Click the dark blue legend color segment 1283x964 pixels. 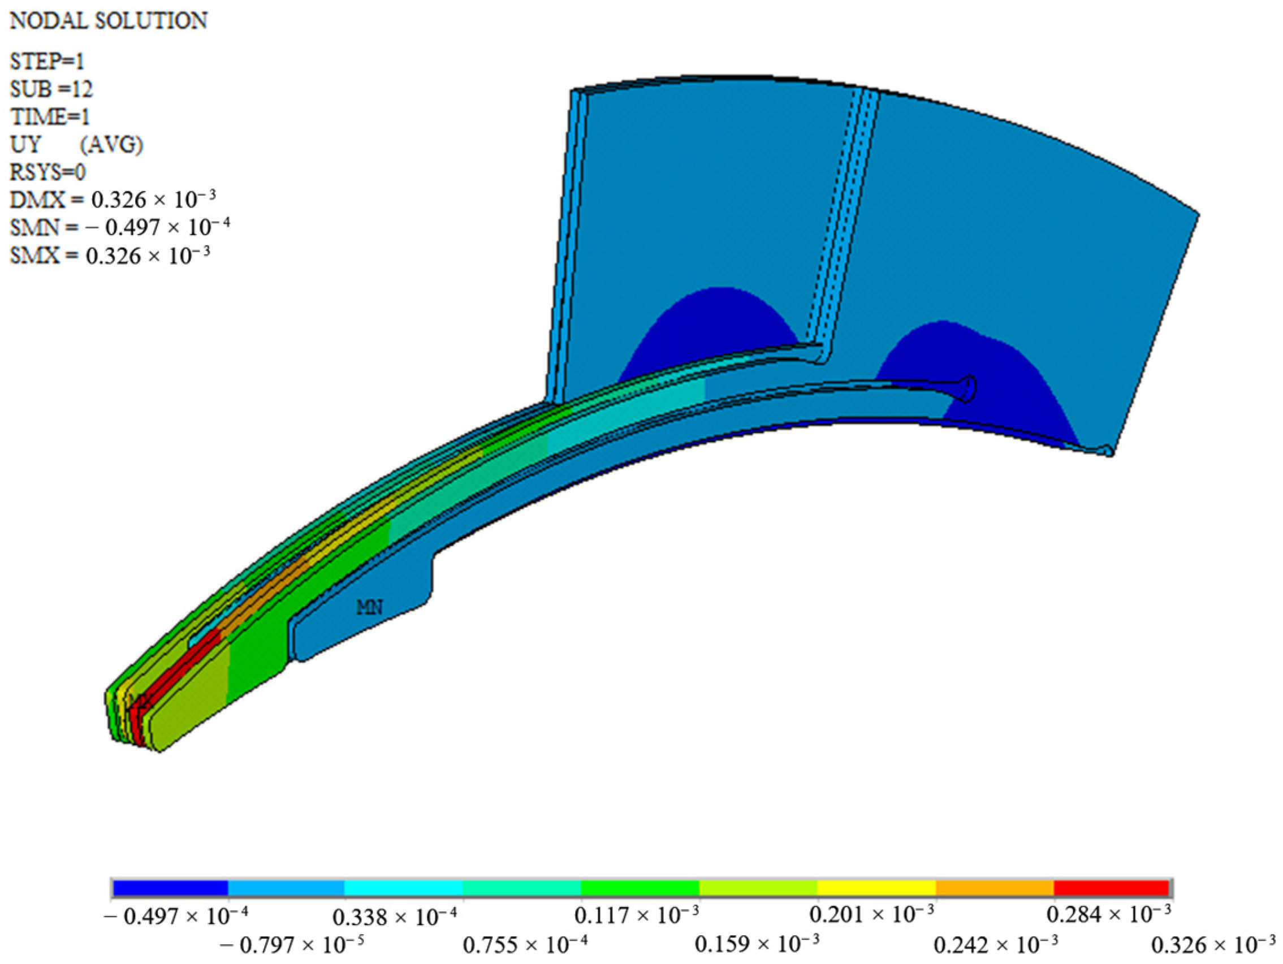tap(170, 888)
